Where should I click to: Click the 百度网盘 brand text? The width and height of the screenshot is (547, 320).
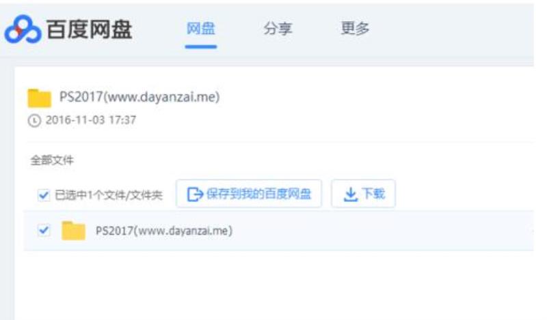90,29
